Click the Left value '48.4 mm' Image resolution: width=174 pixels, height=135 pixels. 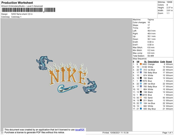(151, 31)
